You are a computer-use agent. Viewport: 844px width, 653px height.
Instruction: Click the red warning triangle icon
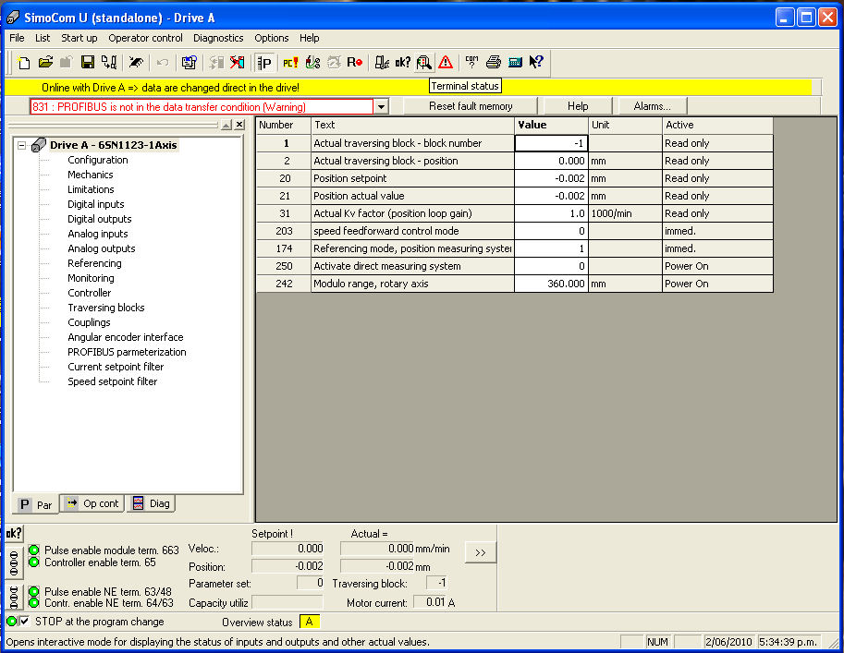[x=446, y=63]
